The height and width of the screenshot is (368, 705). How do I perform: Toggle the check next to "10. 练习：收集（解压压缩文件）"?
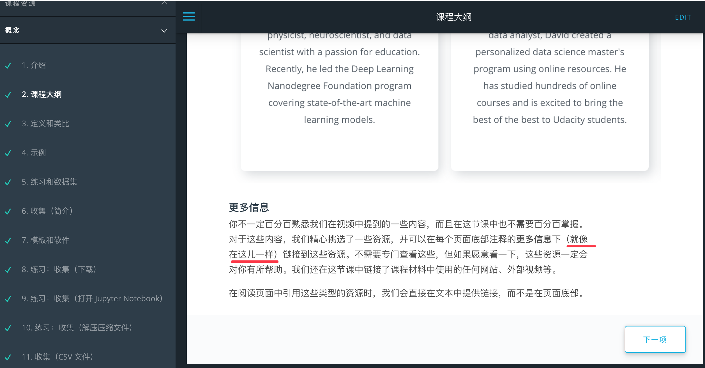pos(8,328)
